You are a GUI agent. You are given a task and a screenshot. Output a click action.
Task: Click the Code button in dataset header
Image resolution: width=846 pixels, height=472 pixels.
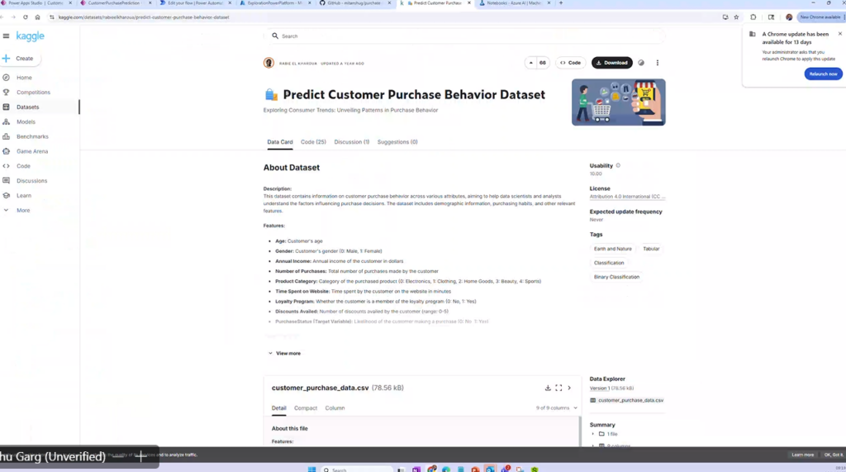coord(570,63)
